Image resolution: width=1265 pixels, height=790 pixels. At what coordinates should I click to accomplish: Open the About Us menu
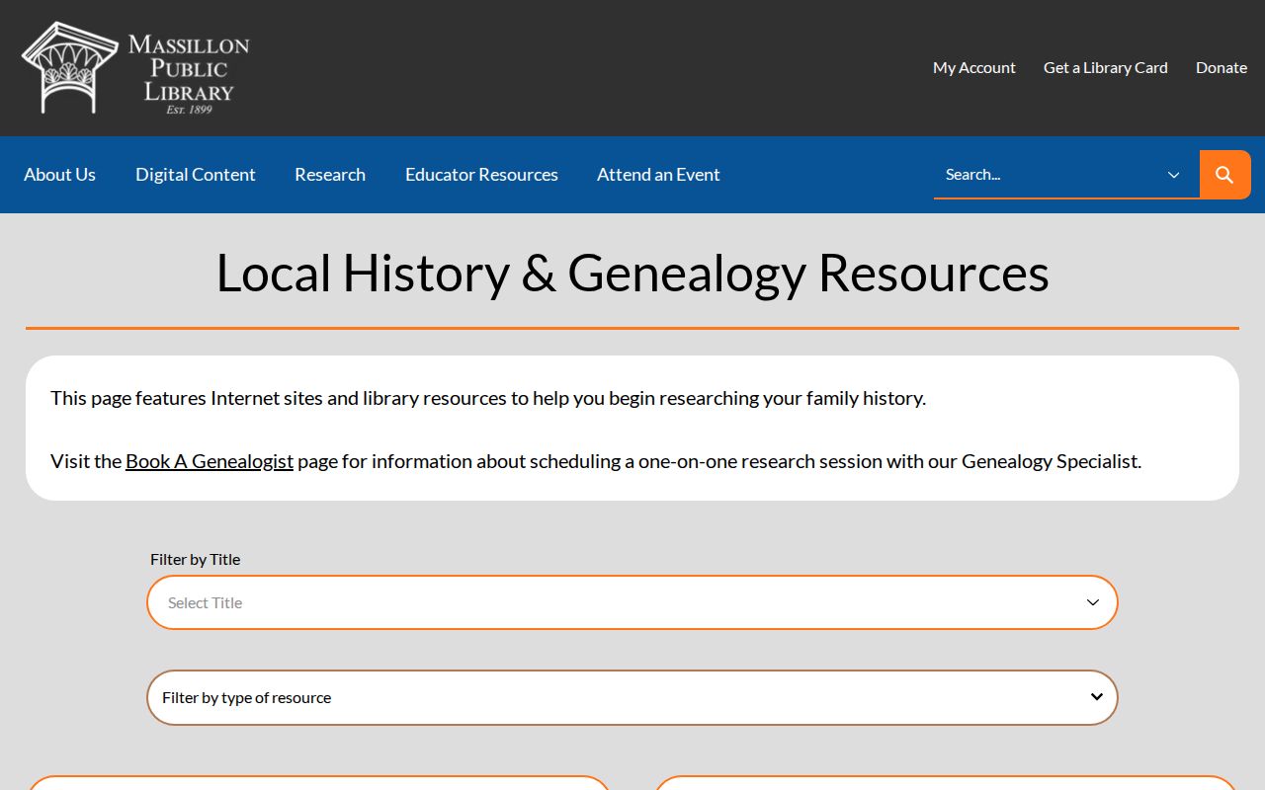(59, 175)
